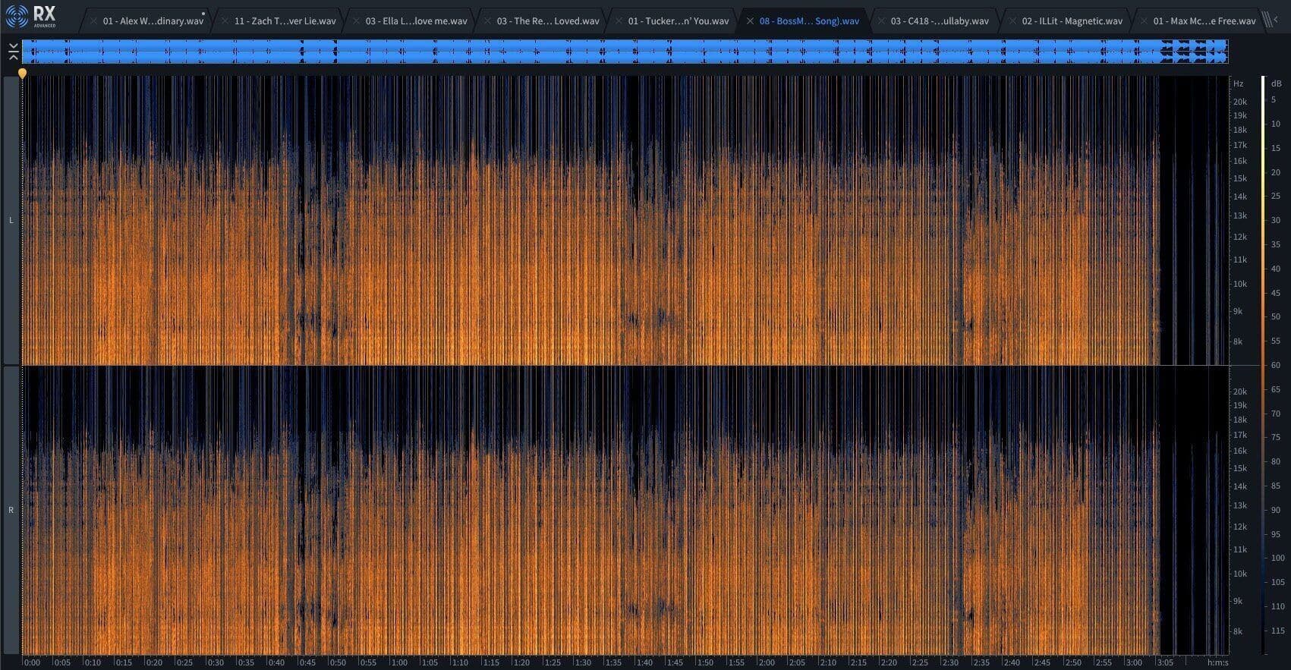This screenshot has height=670, width=1291.
Task: Click the h:m:s time format label
Action: click(x=1217, y=662)
